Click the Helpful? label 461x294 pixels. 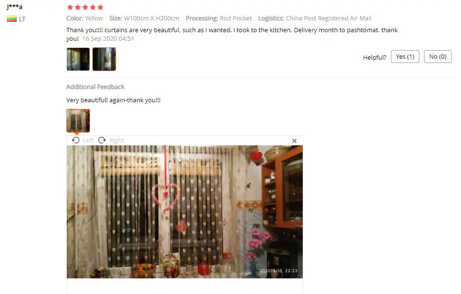(375, 57)
